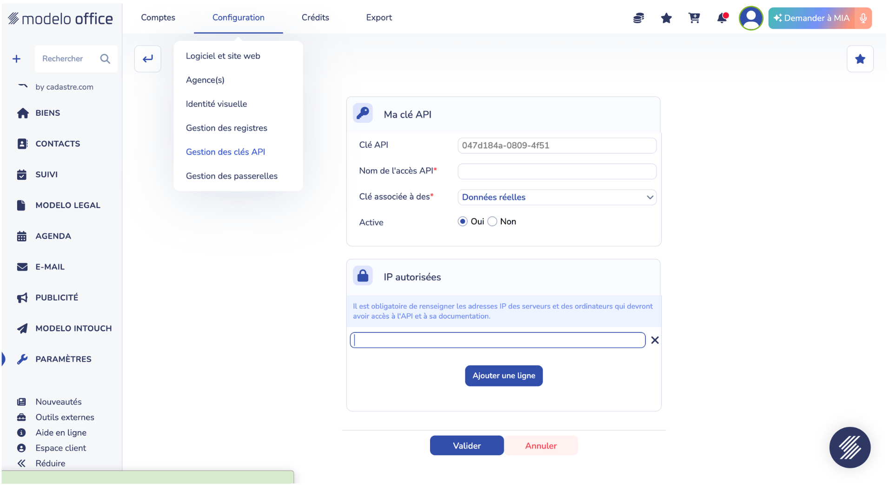Open Gestion des registres
889x485 pixels.
(226, 128)
